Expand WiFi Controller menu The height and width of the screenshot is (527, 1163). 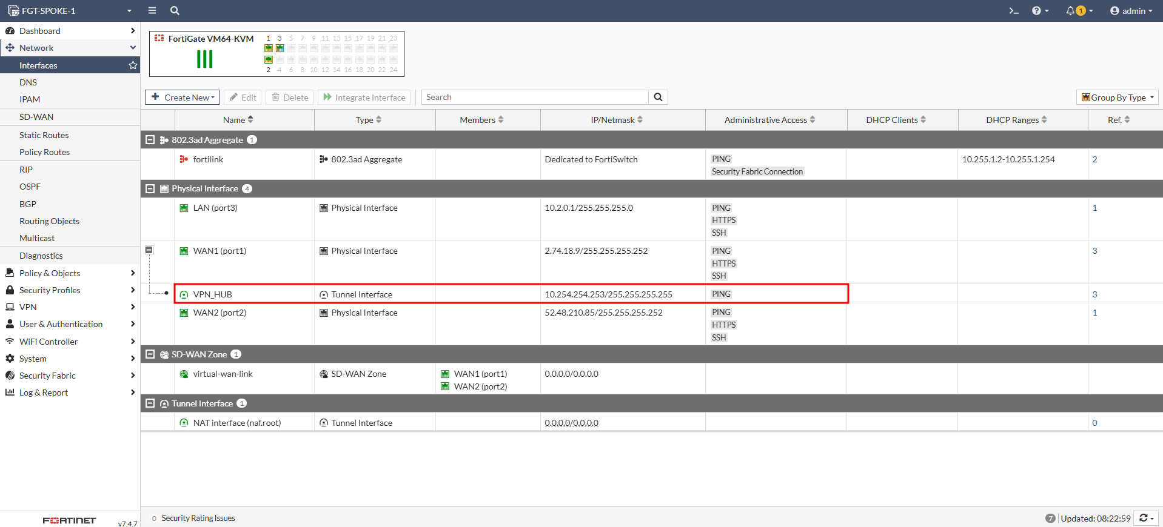point(70,342)
